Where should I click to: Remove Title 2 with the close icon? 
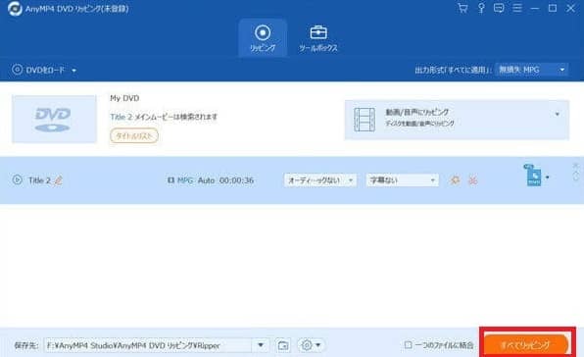[x=575, y=165]
